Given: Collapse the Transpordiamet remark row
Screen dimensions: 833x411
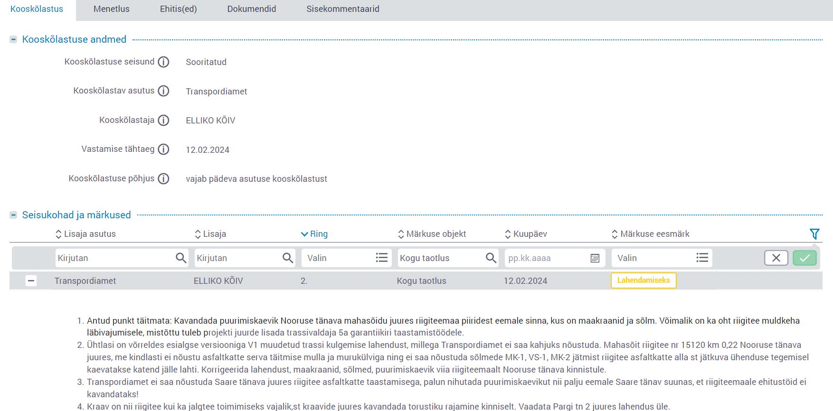Looking at the screenshot, I should click(31, 281).
